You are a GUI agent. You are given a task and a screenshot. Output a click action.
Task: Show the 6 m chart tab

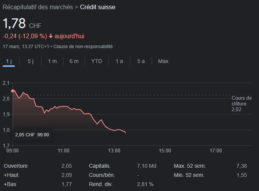pyautogui.click(x=74, y=61)
